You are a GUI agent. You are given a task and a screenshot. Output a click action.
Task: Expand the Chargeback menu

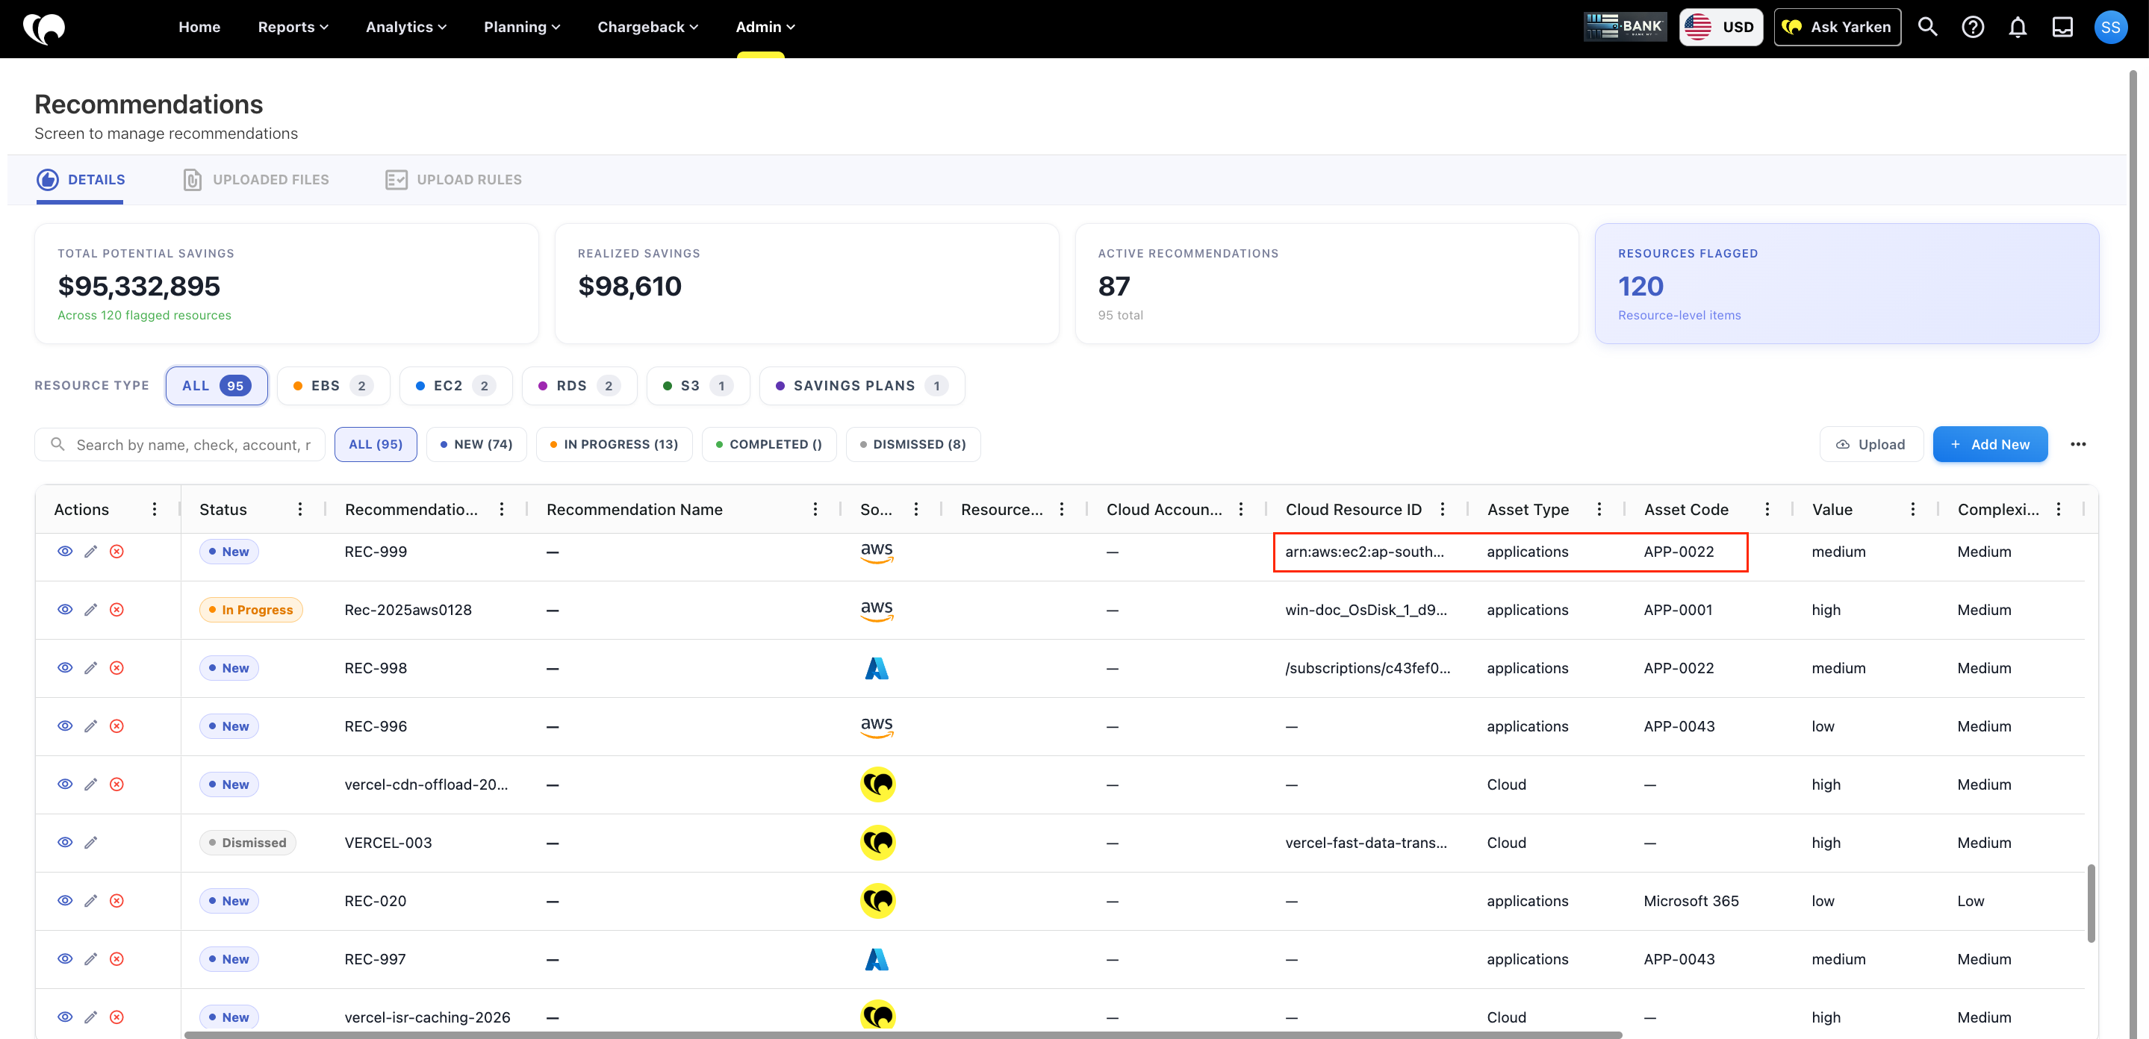(x=647, y=27)
